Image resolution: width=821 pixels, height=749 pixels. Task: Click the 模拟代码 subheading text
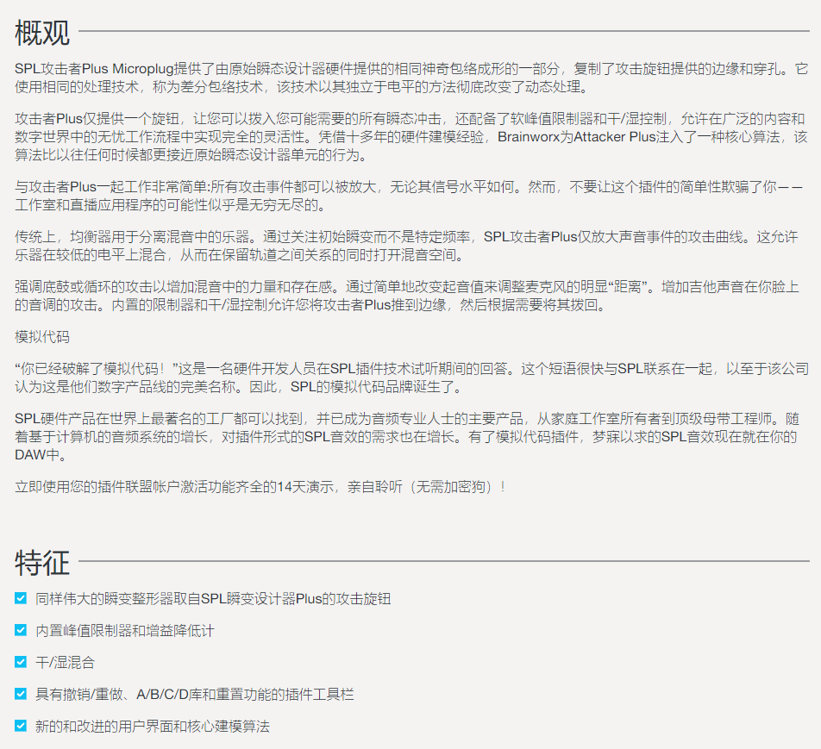pyautogui.click(x=42, y=336)
